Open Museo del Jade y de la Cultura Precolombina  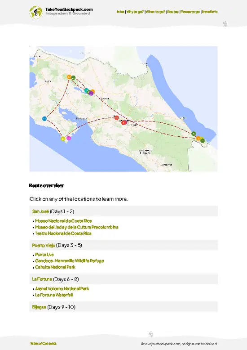point(77,227)
